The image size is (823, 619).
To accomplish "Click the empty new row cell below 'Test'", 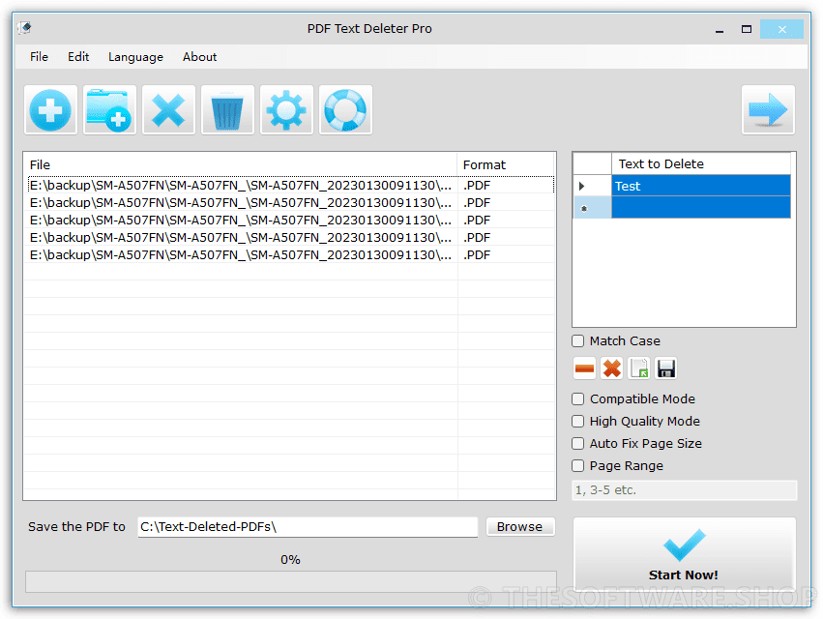I will tap(701, 207).
